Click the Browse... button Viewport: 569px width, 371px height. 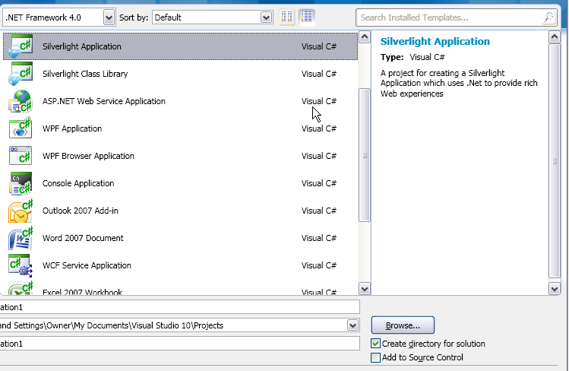point(403,325)
